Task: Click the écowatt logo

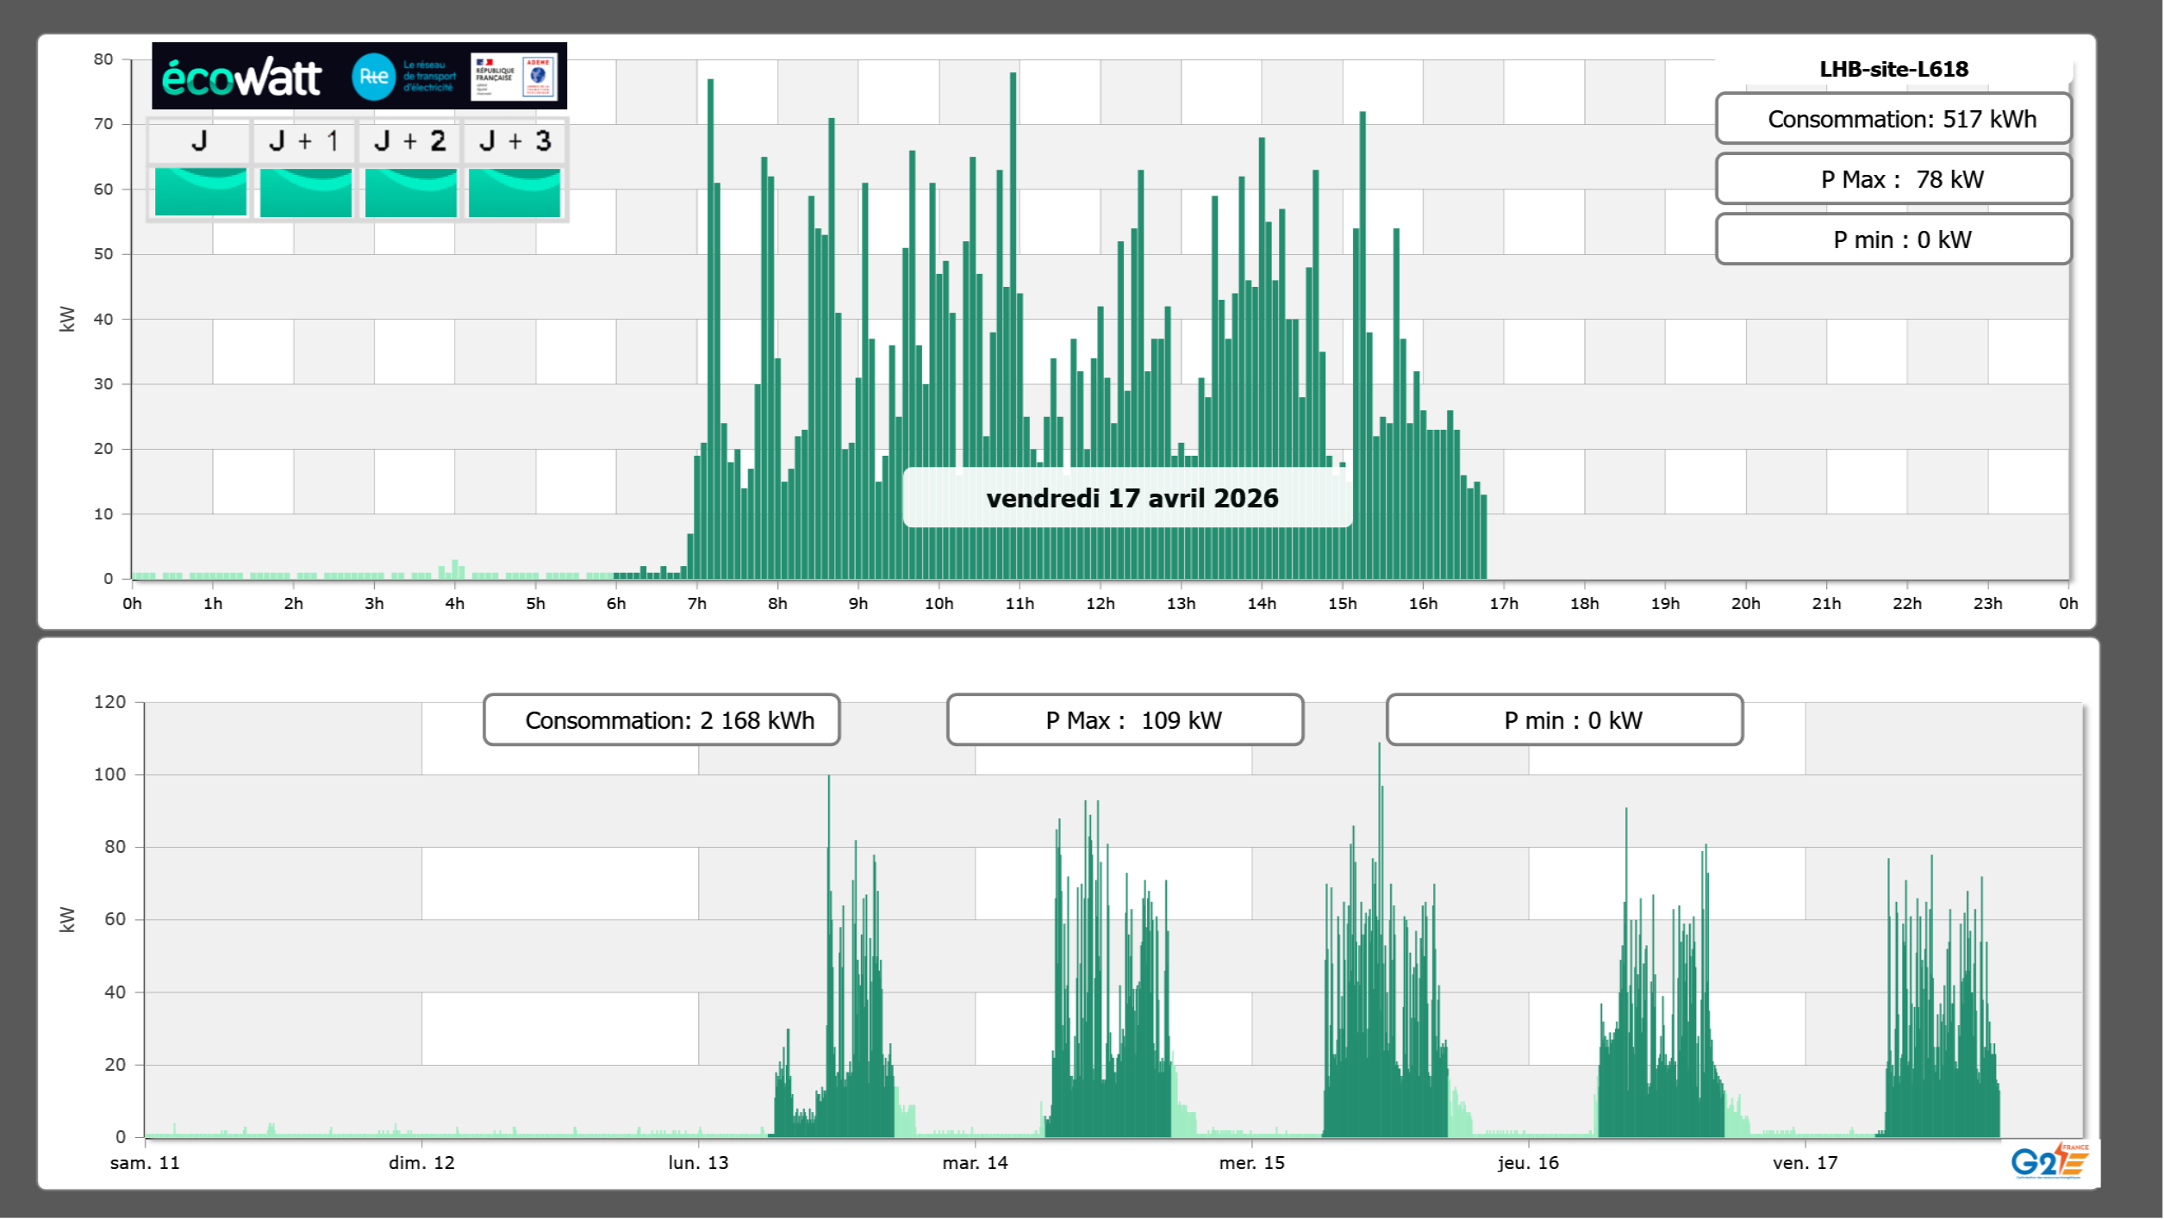Action: tap(241, 78)
